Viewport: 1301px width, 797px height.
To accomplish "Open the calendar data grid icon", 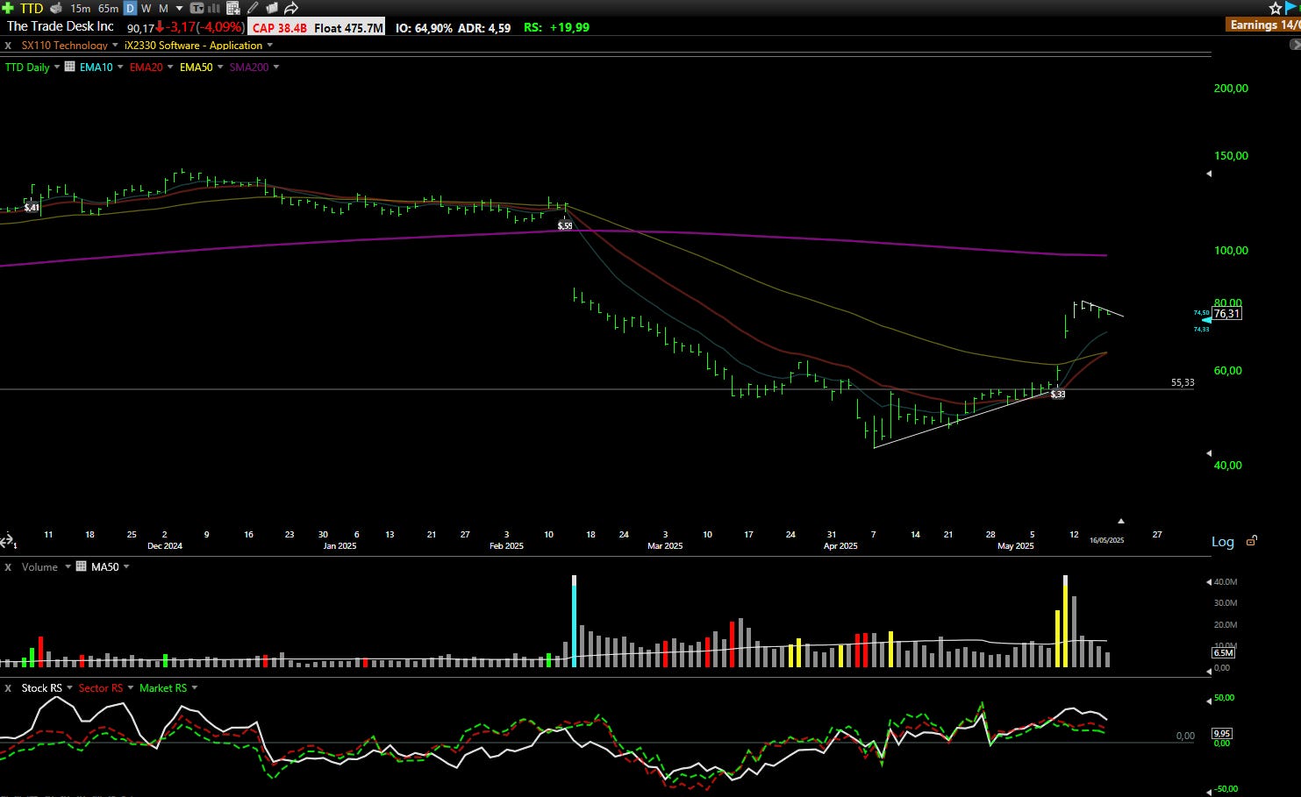I will 233,8.
